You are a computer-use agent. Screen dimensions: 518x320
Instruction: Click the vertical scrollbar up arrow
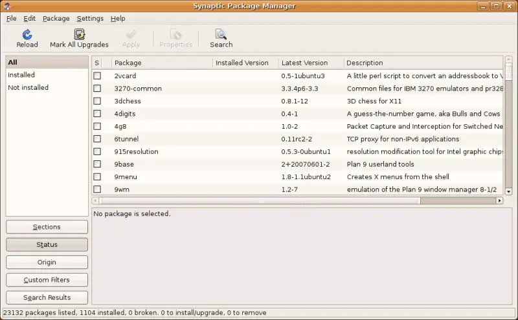tap(508, 59)
